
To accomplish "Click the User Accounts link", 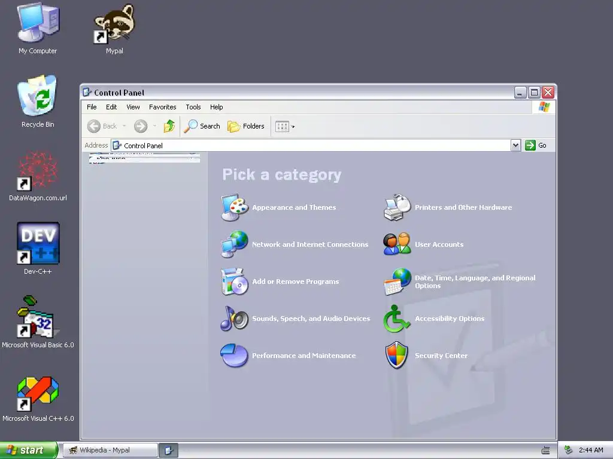I will (x=439, y=244).
